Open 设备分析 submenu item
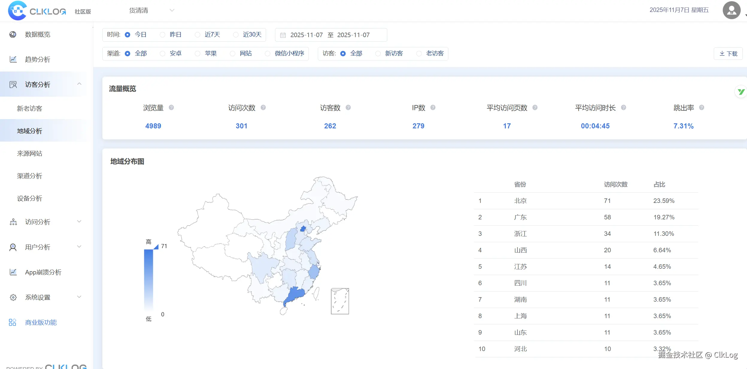This screenshot has height=369, width=747. (30, 198)
